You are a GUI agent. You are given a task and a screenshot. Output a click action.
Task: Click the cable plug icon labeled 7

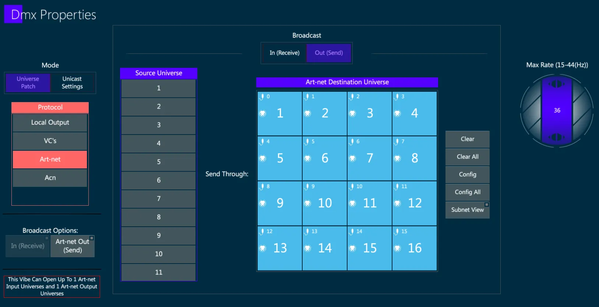pos(397,142)
